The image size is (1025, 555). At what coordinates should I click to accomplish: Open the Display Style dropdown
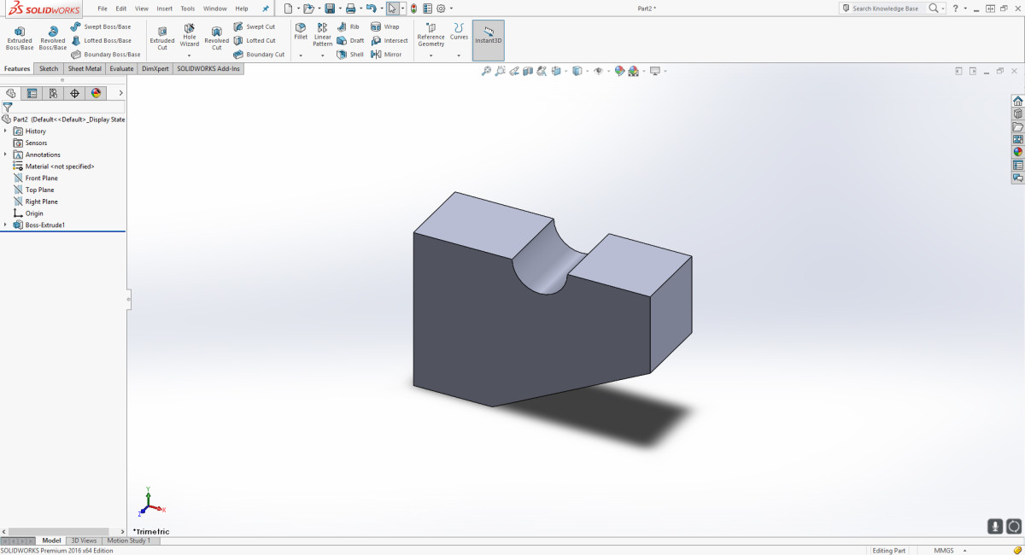pos(588,72)
